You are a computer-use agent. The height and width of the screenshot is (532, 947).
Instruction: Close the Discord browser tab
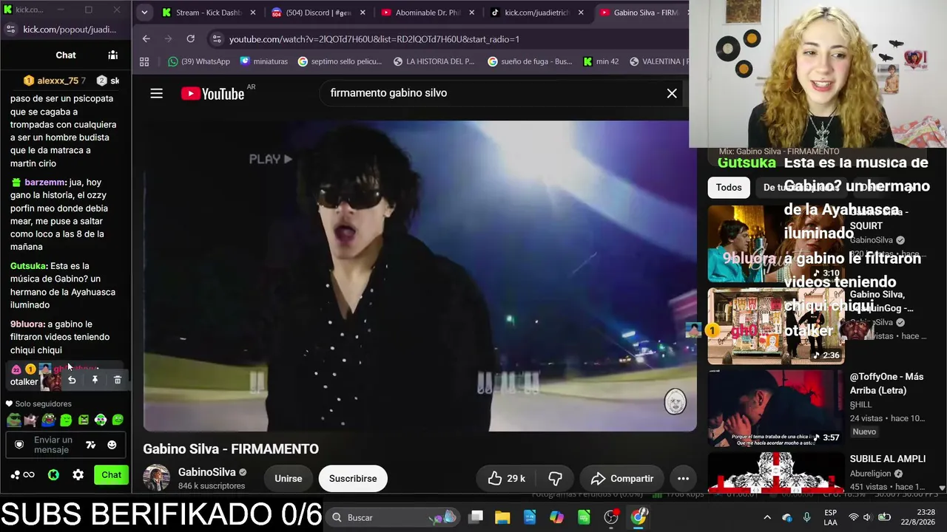pos(362,13)
